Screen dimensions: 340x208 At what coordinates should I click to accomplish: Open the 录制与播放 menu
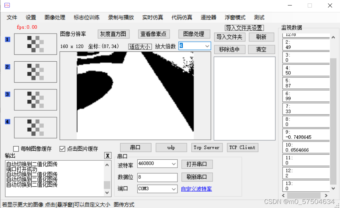coord(121,17)
